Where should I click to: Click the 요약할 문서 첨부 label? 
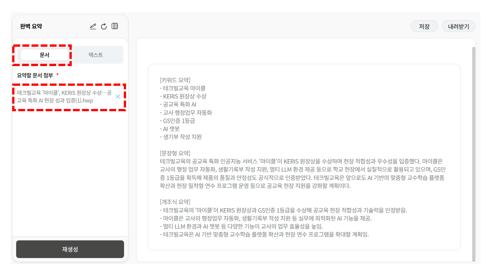coord(35,75)
